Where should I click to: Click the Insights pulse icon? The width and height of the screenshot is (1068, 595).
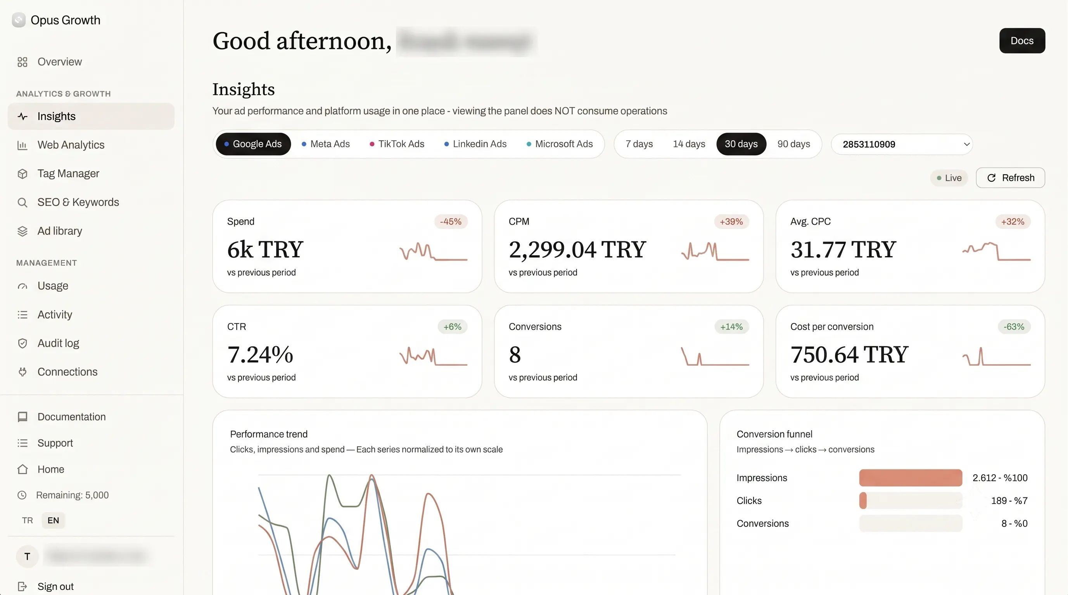[22, 116]
